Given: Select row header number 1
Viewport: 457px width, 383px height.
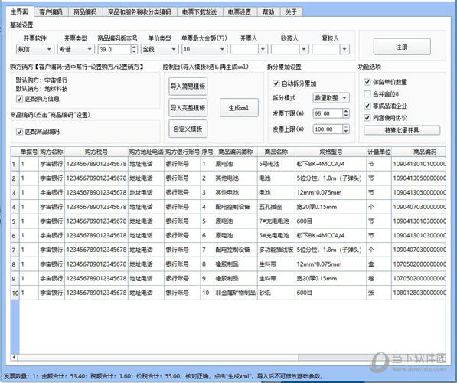Looking at the screenshot, I should coord(15,164).
